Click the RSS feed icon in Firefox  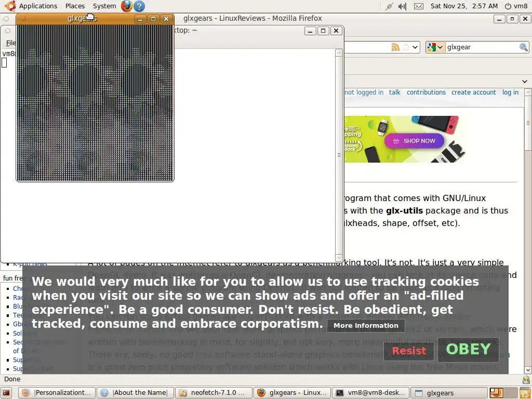[395, 47]
